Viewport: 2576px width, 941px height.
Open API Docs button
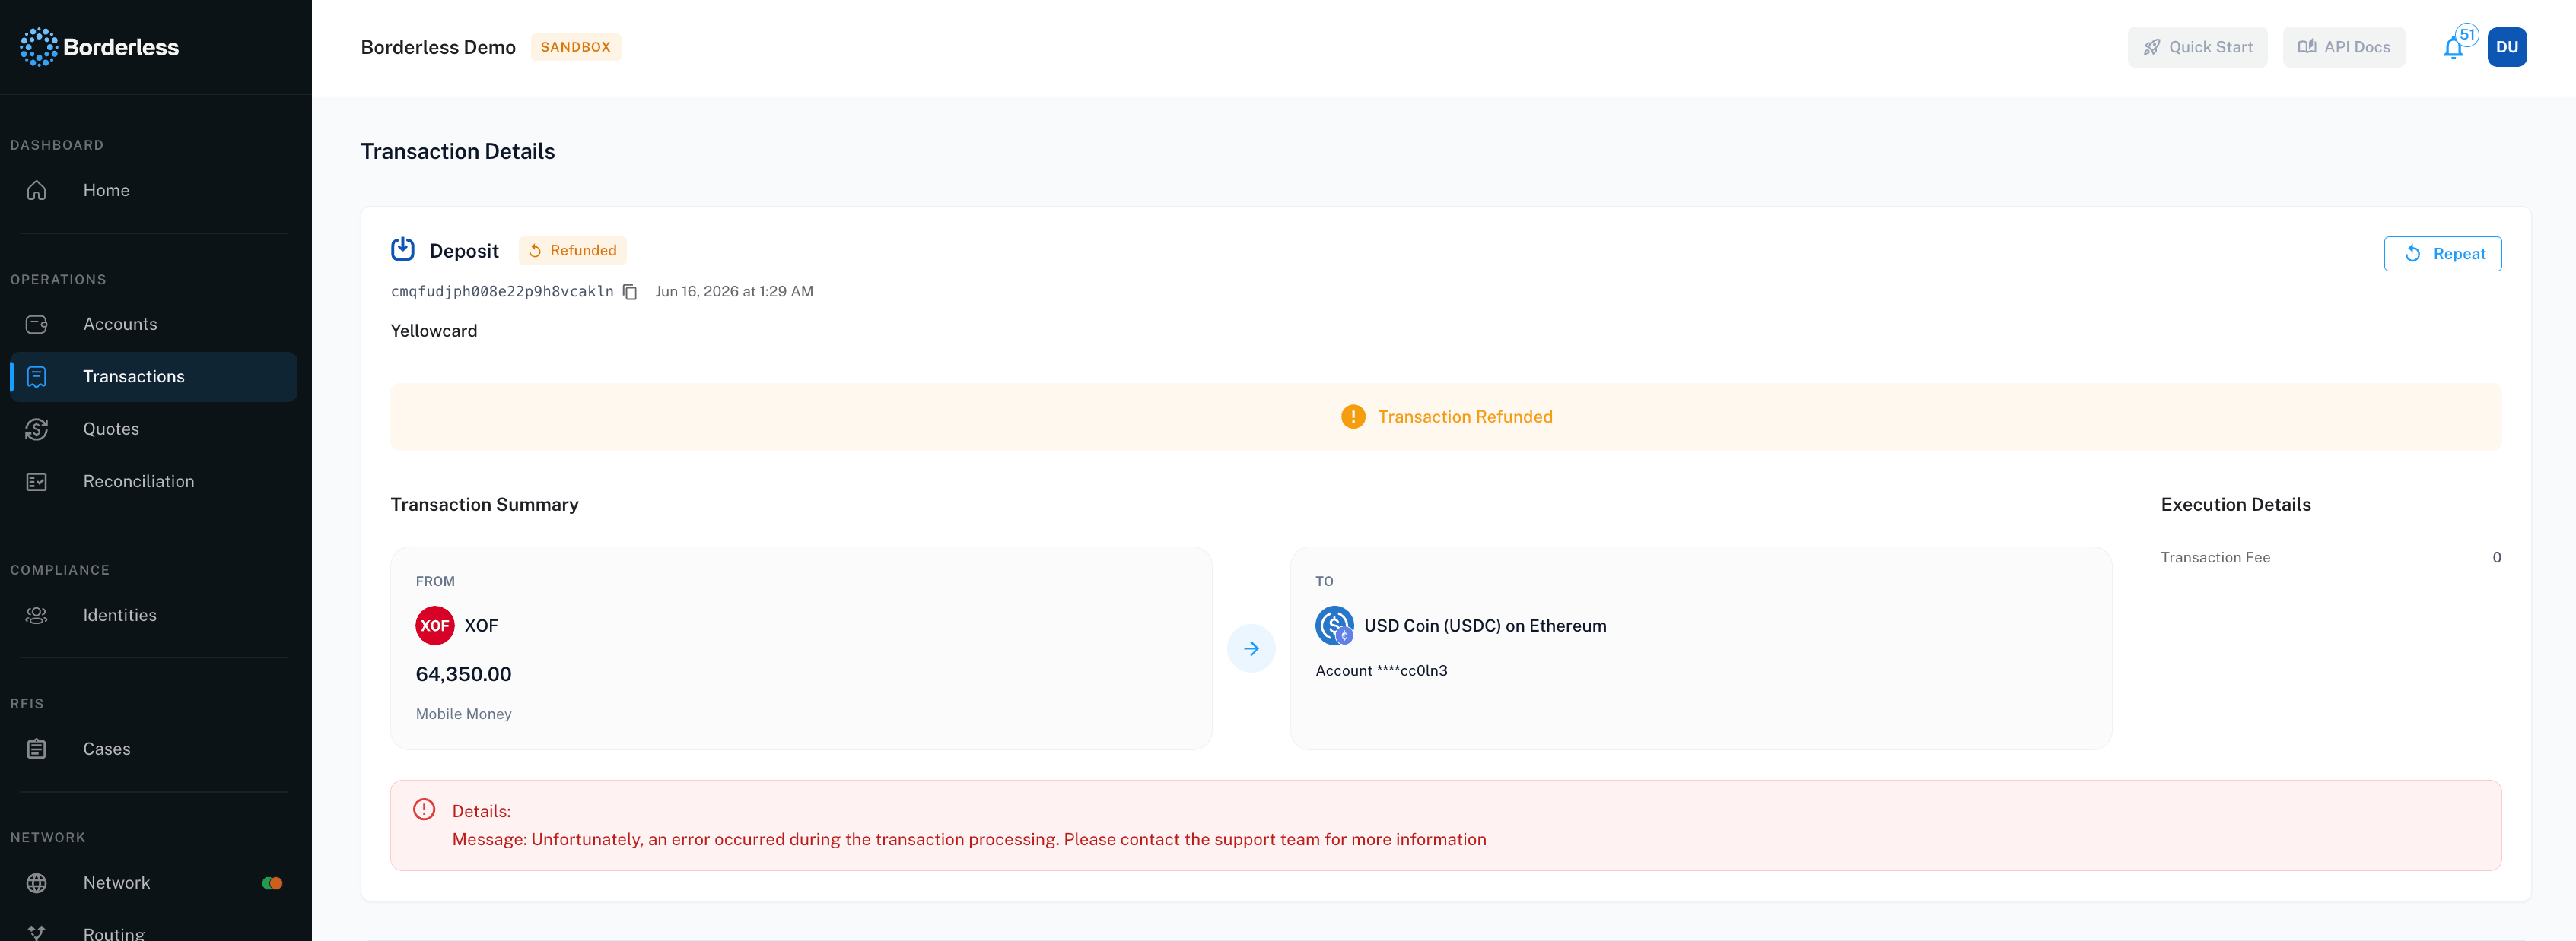point(2343,47)
